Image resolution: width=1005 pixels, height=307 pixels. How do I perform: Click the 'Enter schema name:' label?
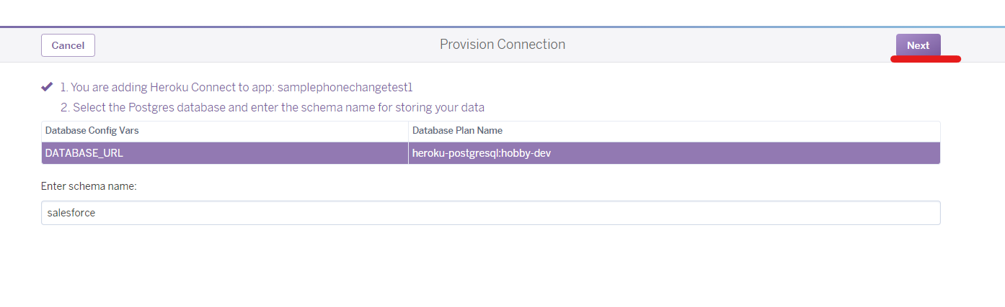89,186
